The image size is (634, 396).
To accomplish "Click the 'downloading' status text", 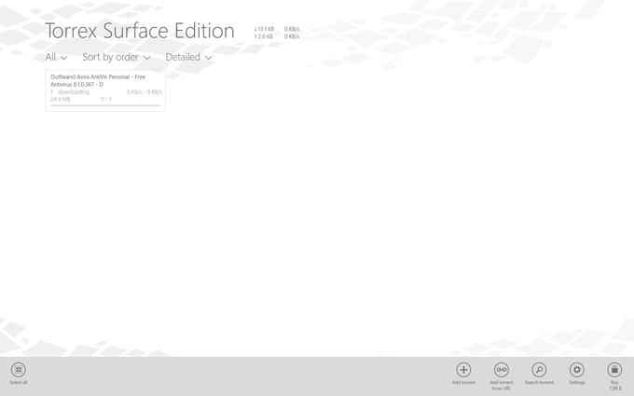I will pos(73,91).
